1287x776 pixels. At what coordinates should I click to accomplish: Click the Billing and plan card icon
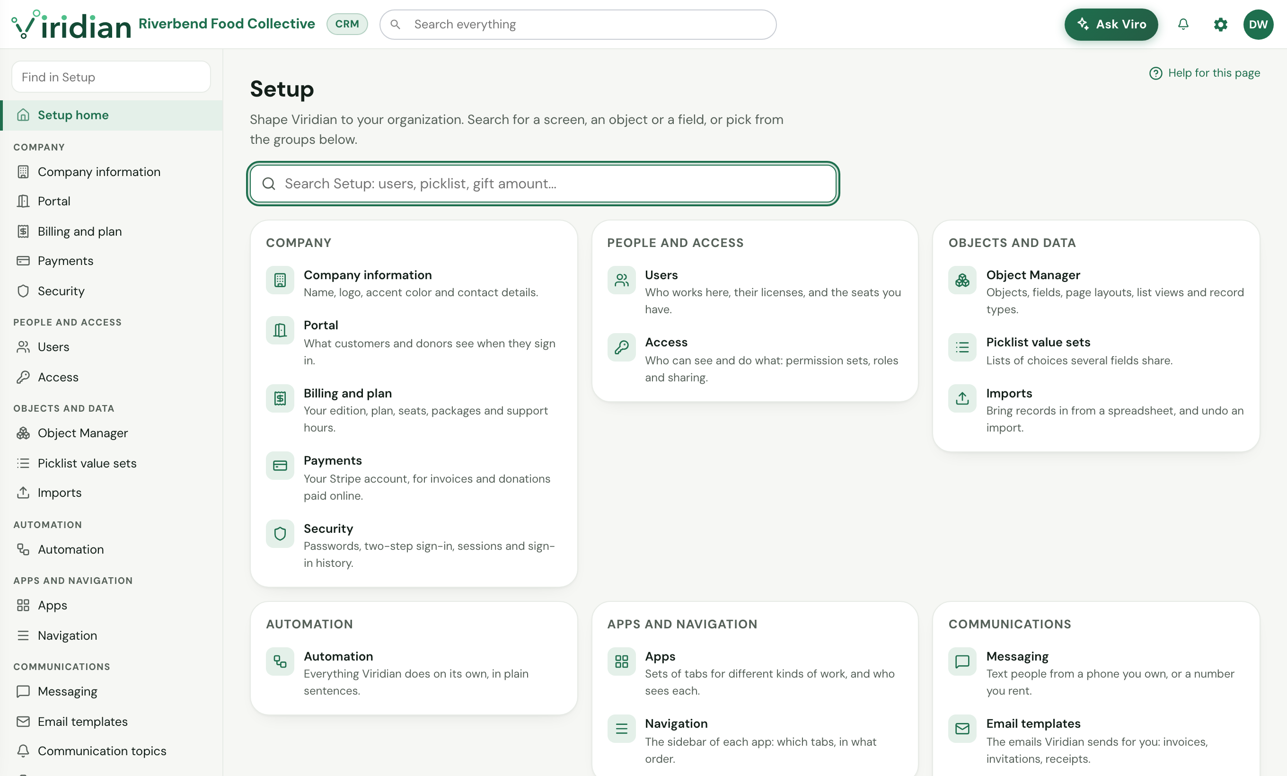[280, 398]
